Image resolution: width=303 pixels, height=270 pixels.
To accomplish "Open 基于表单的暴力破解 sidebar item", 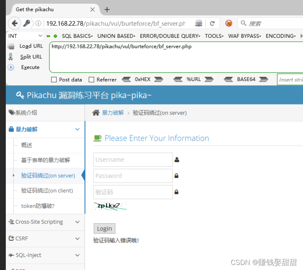I will tap(46, 160).
